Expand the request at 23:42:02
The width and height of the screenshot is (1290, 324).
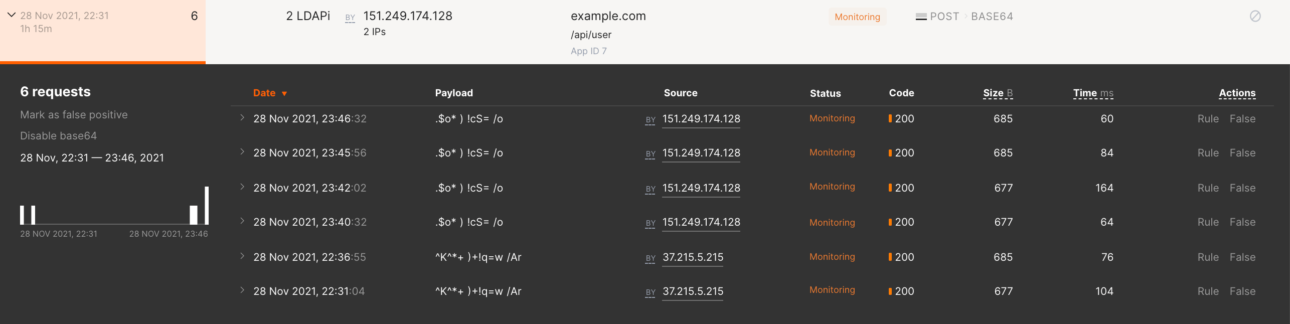[242, 187]
